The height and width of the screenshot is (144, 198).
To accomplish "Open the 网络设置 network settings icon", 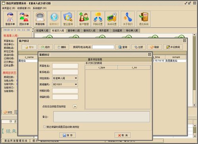I will pos(98,19).
